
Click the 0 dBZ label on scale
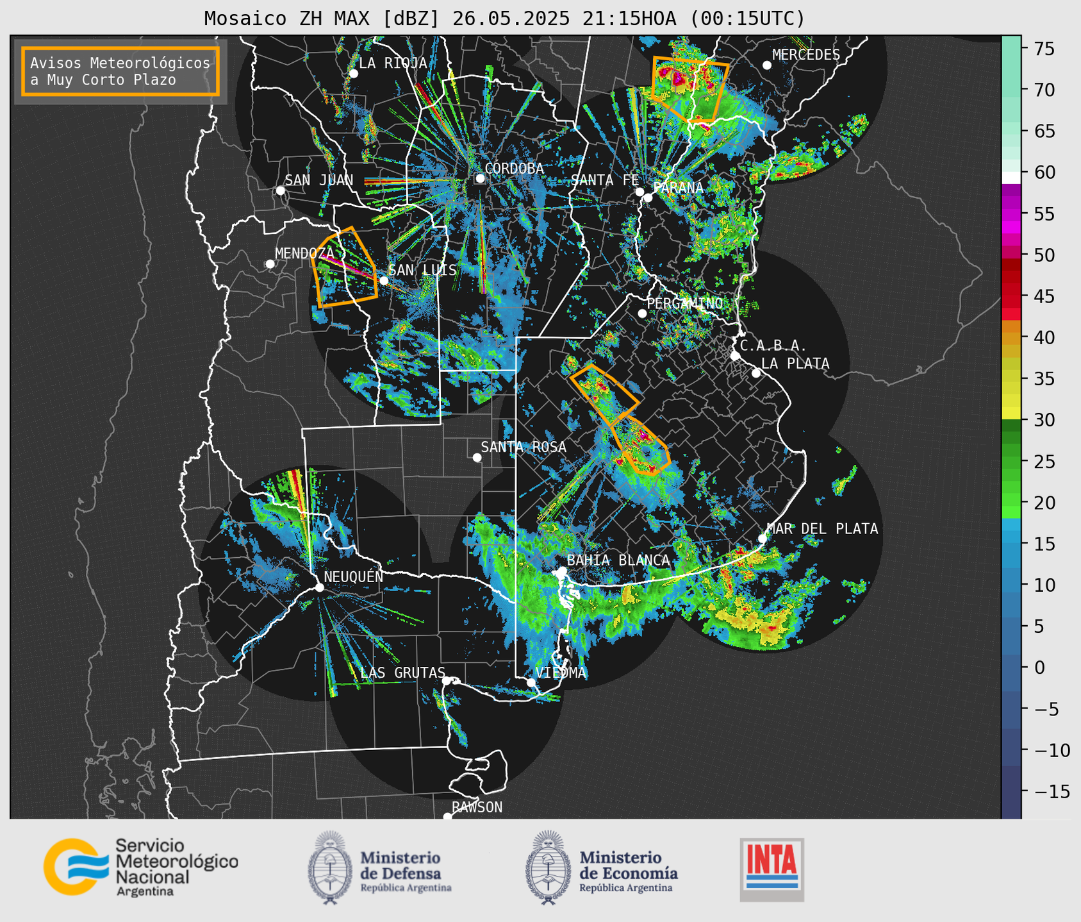tap(1039, 667)
